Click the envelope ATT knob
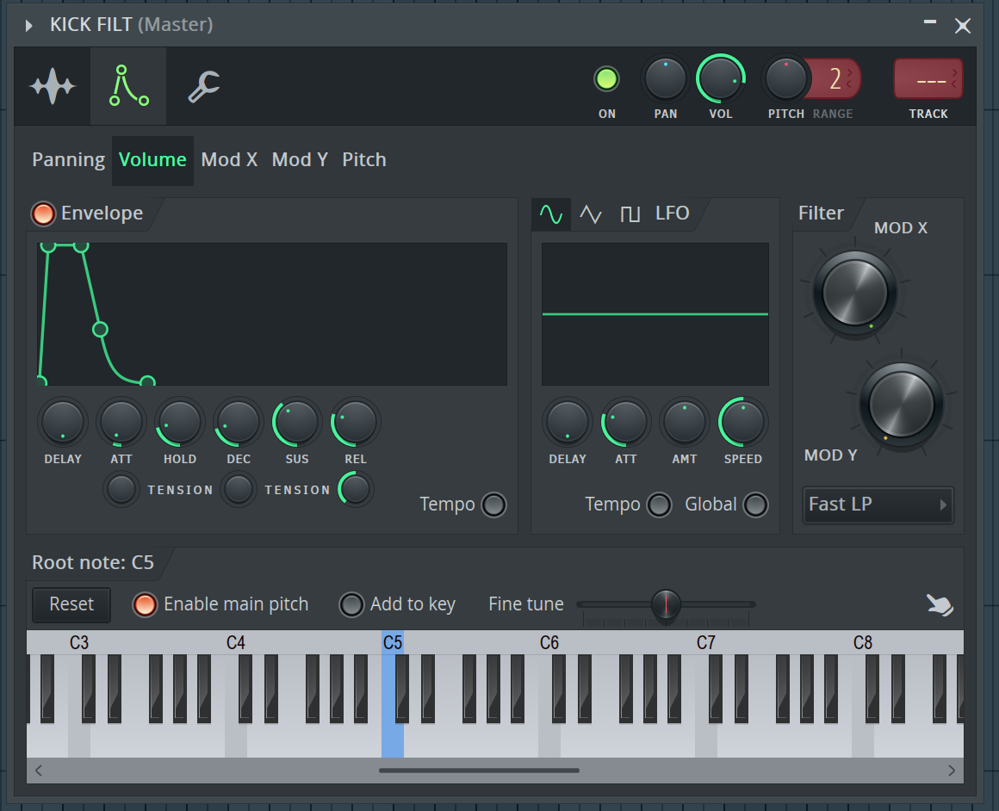Viewport: 999px width, 811px height. (121, 422)
